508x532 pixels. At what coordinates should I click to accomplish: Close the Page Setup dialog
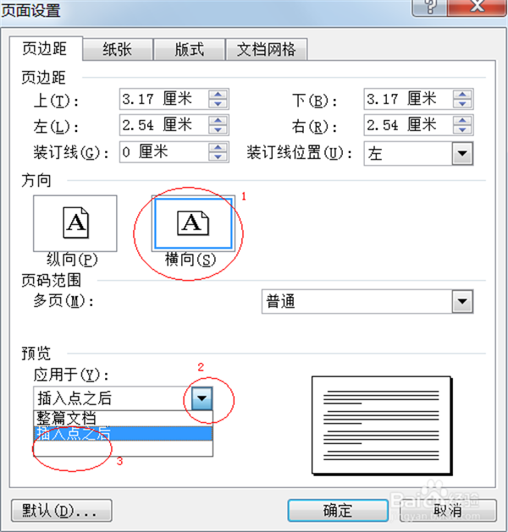(478, 7)
